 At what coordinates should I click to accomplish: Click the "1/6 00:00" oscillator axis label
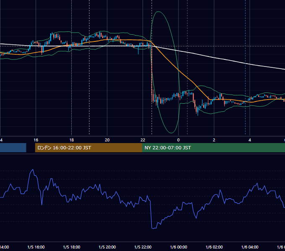(x=179, y=247)
